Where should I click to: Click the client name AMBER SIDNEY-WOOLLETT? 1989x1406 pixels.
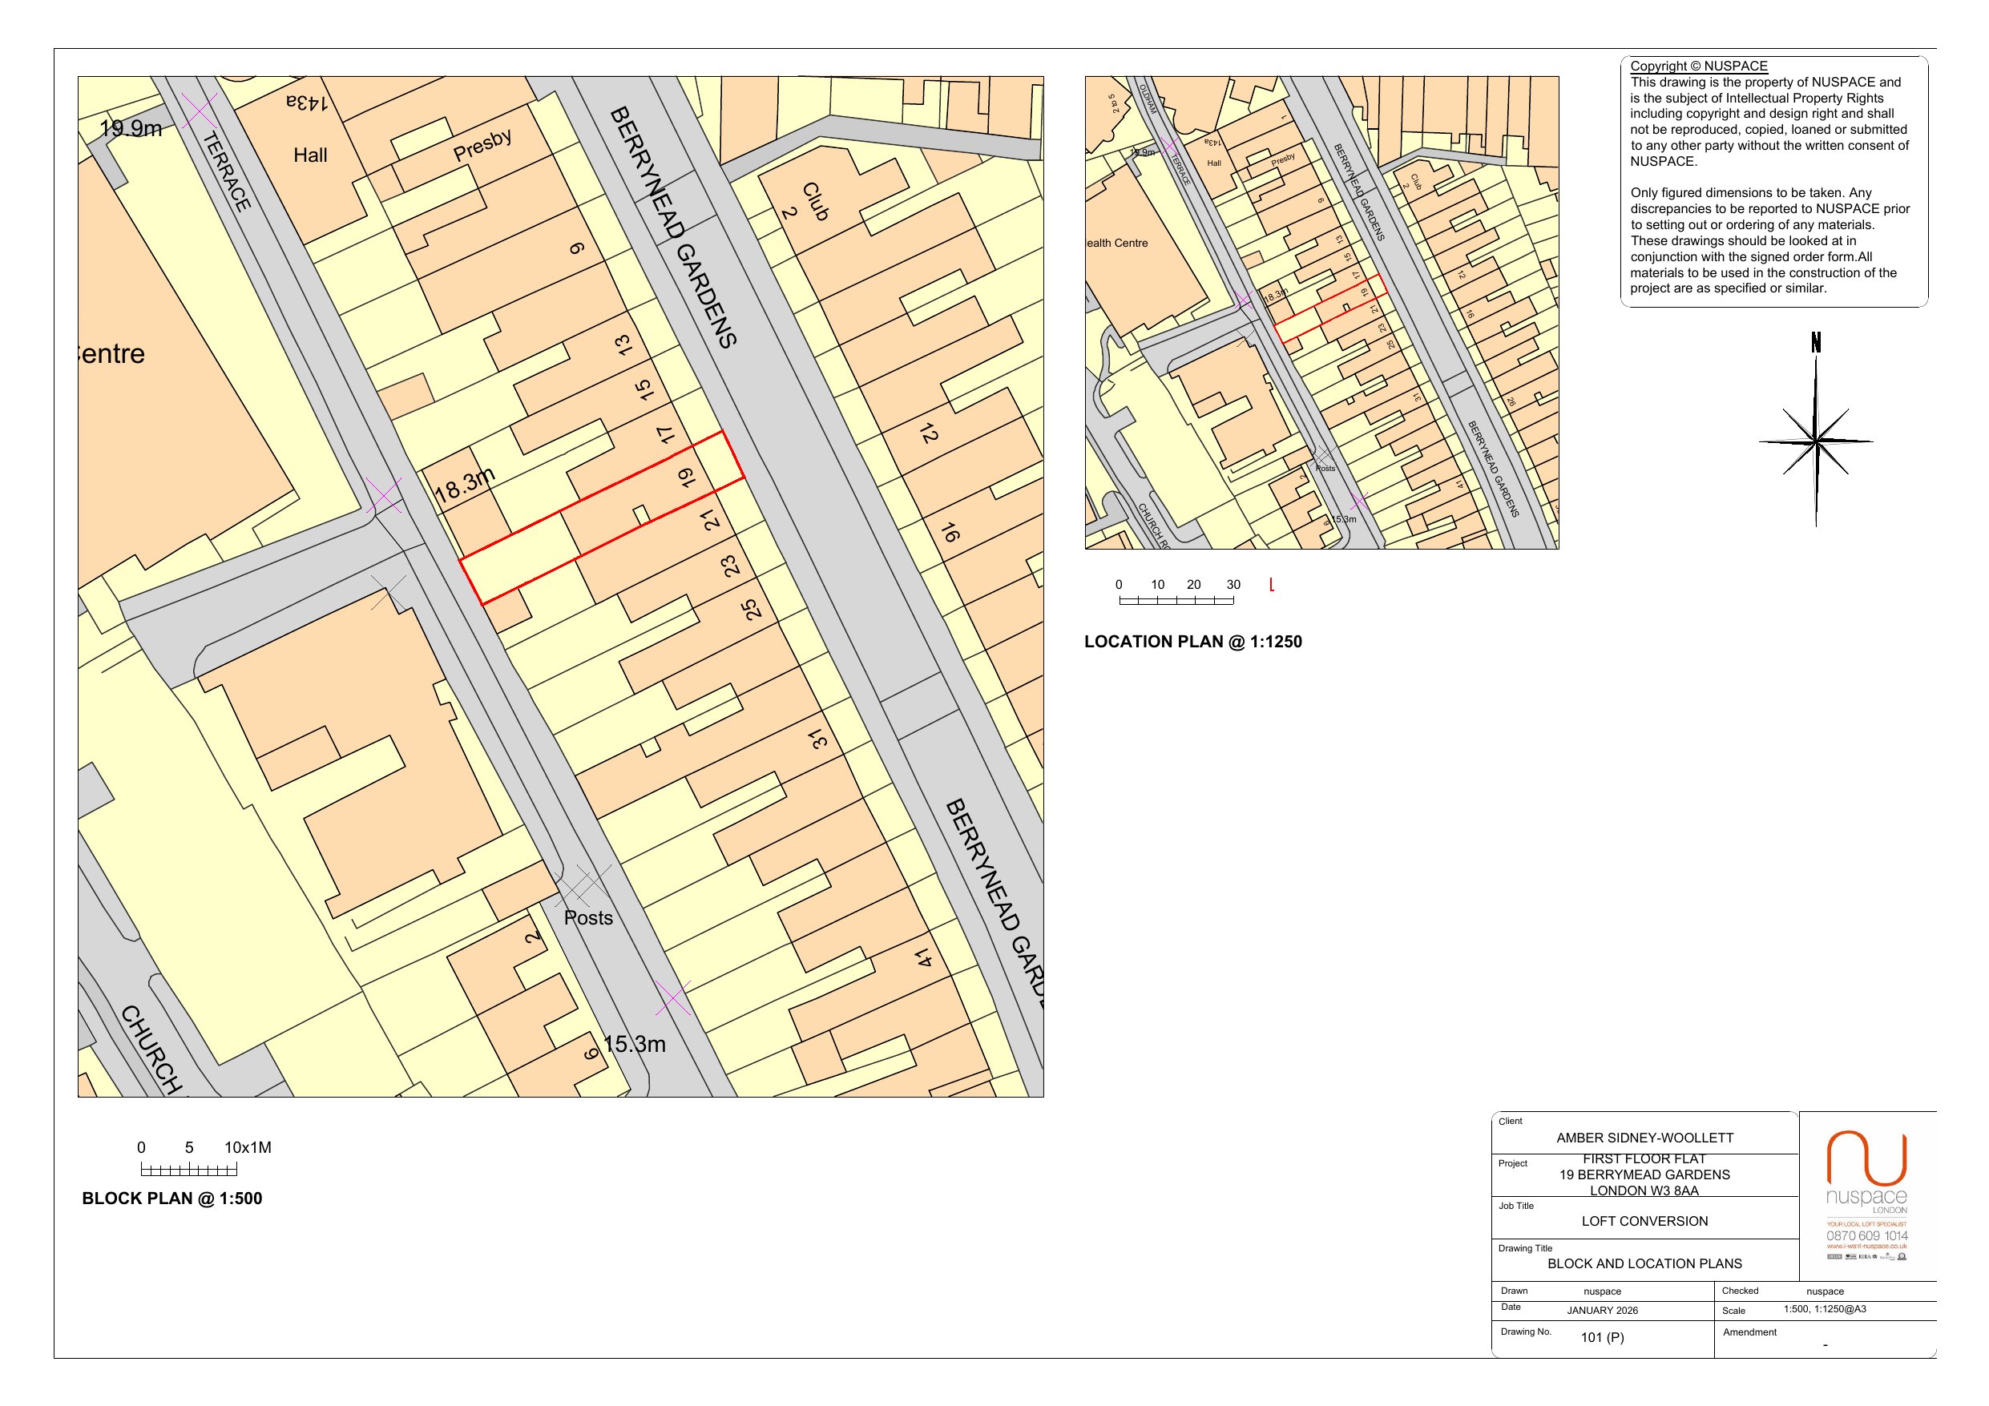tap(1644, 1138)
